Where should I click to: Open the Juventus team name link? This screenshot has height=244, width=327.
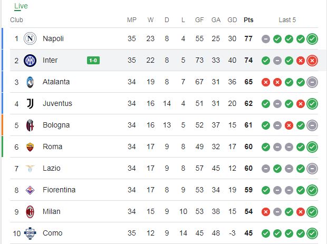click(57, 104)
